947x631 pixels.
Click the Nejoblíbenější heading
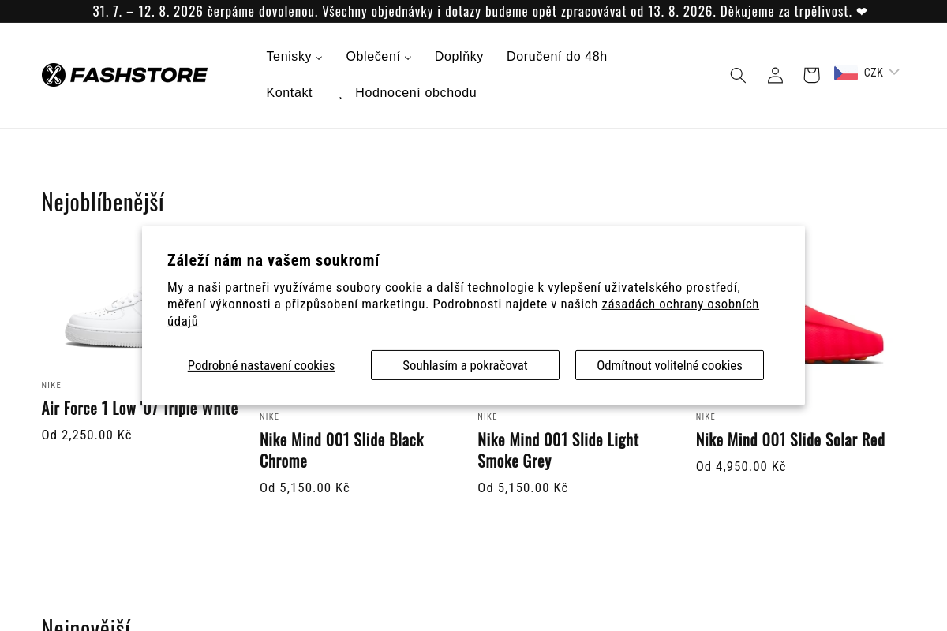click(103, 203)
